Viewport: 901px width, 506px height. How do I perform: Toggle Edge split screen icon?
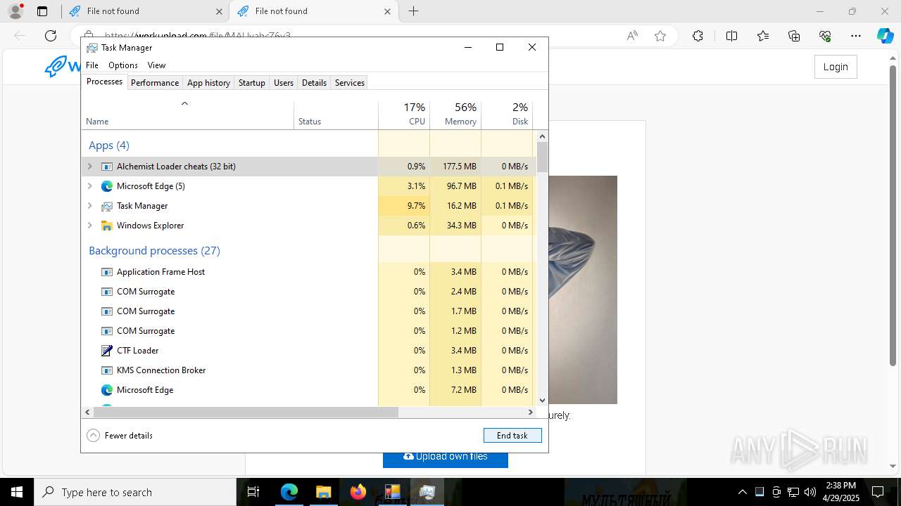pos(731,36)
